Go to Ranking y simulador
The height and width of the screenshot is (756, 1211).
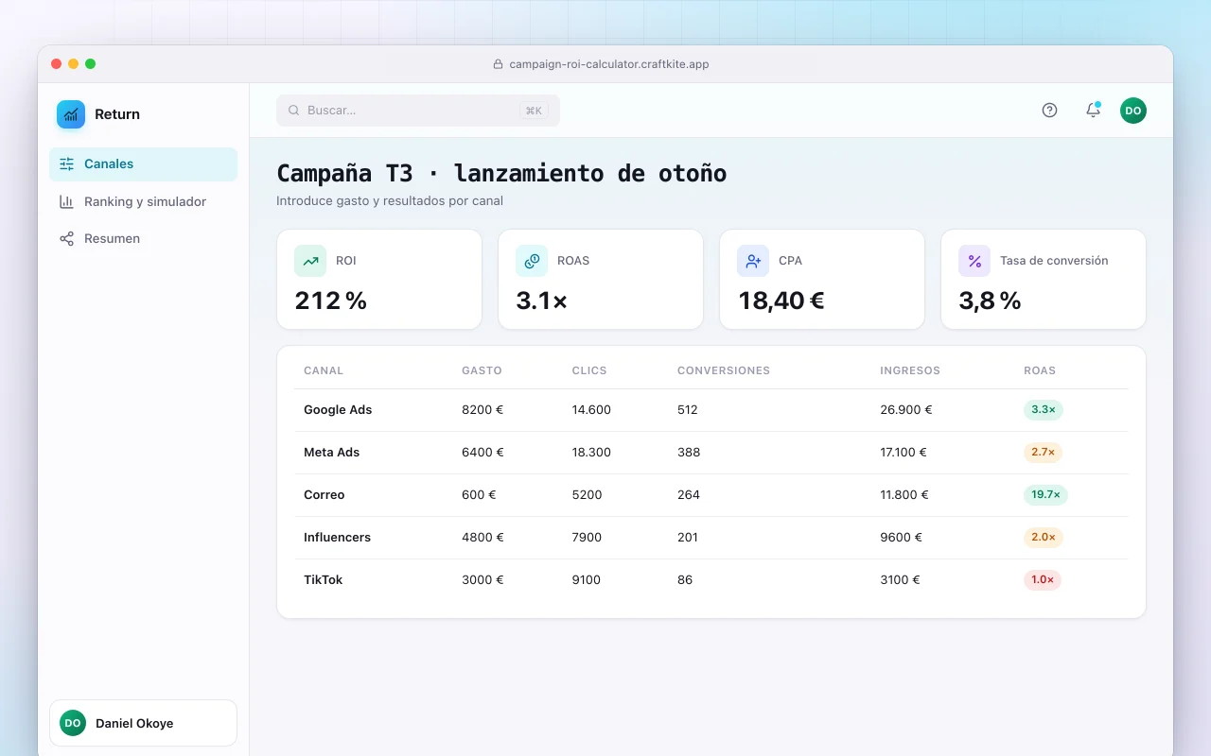(143, 201)
